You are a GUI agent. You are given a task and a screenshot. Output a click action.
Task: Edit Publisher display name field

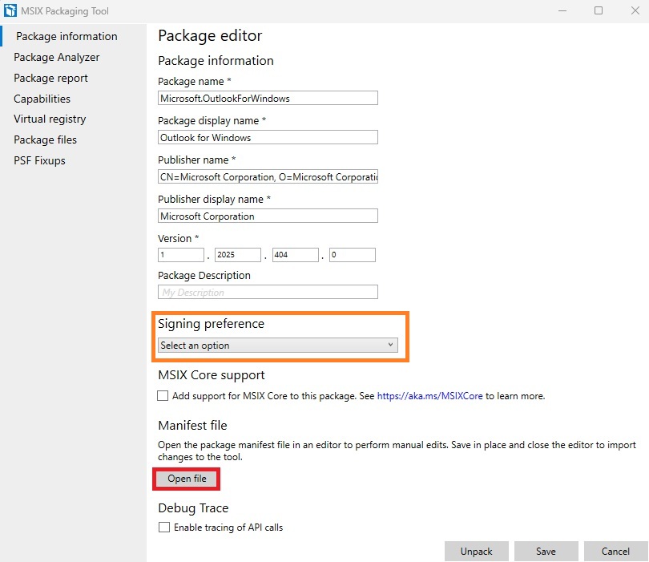tap(268, 216)
